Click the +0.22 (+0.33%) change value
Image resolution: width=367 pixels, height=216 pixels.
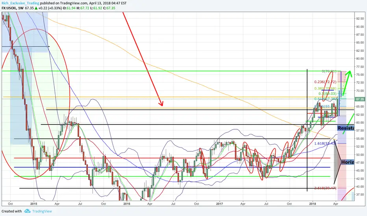[x=50, y=8]
